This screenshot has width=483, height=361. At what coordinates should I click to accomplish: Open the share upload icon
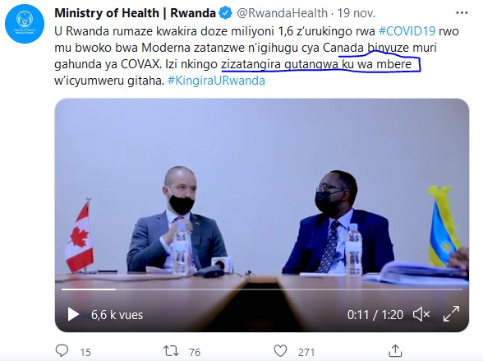[395, 350]
